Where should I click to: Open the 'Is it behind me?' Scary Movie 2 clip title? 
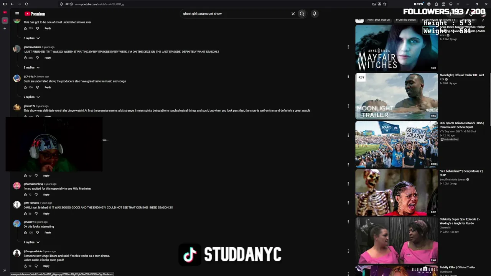point(461,173)
